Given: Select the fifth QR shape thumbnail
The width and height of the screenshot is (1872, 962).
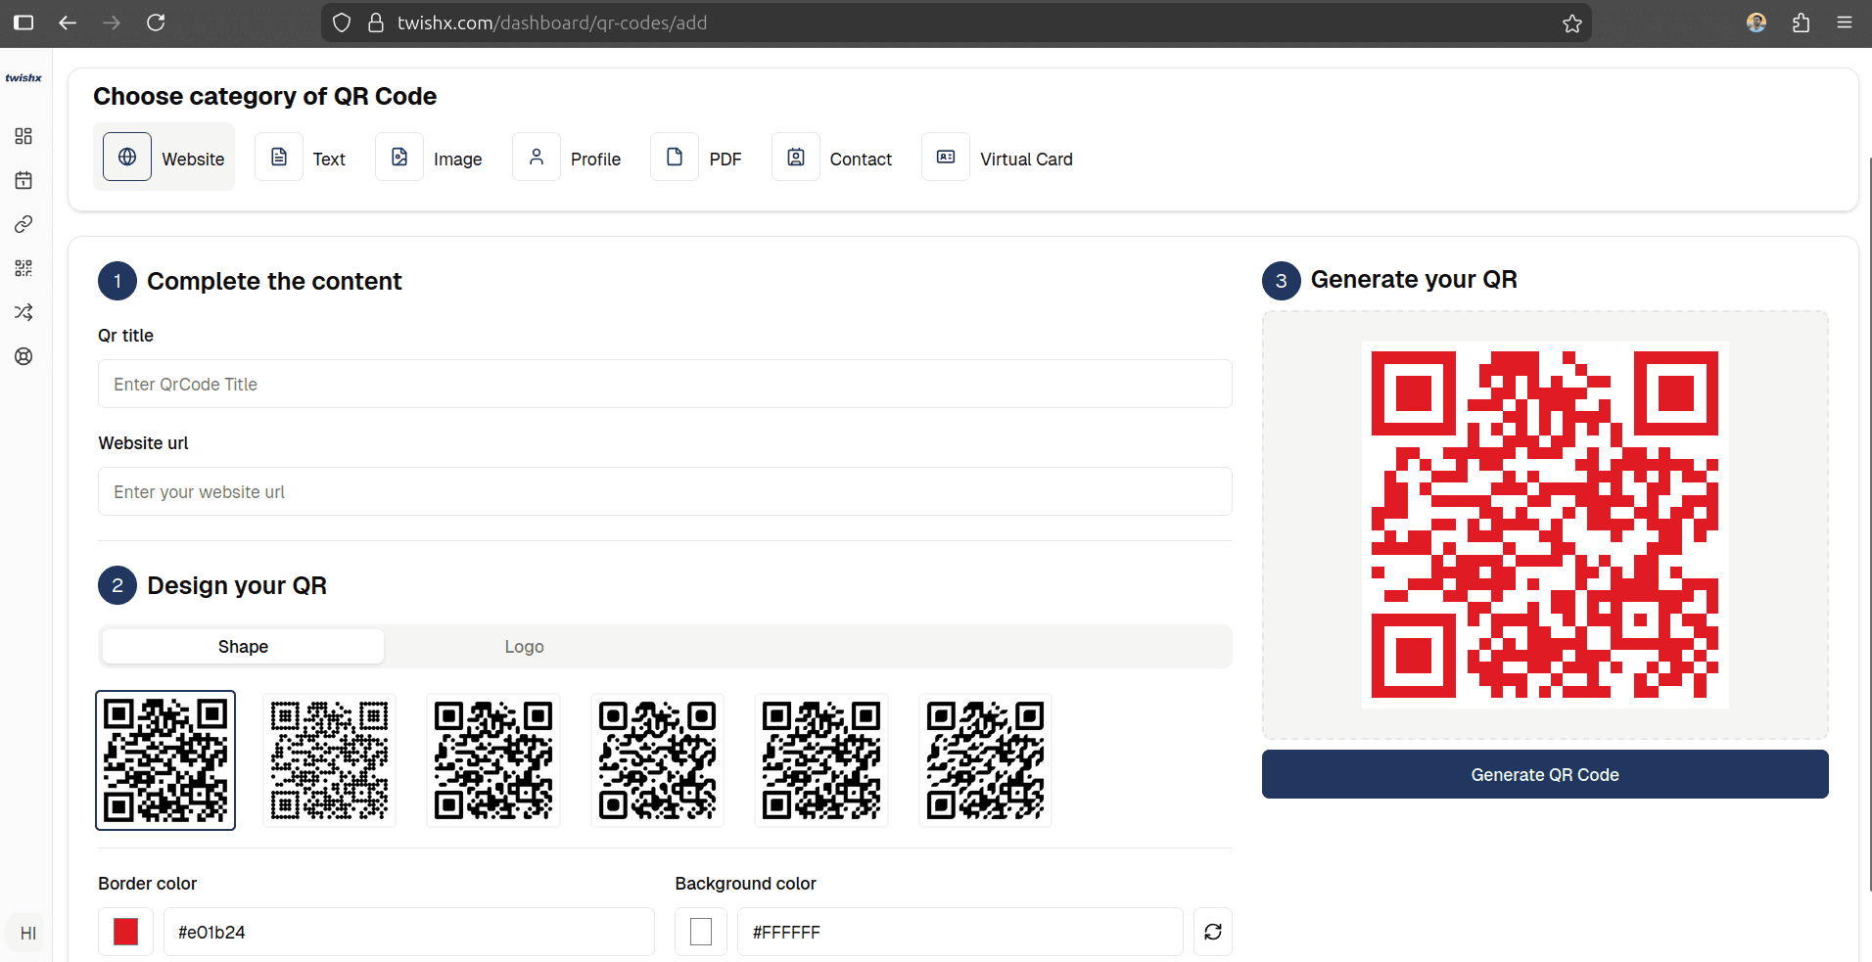Looking at the screenshot, I should (x=821, y=760).
